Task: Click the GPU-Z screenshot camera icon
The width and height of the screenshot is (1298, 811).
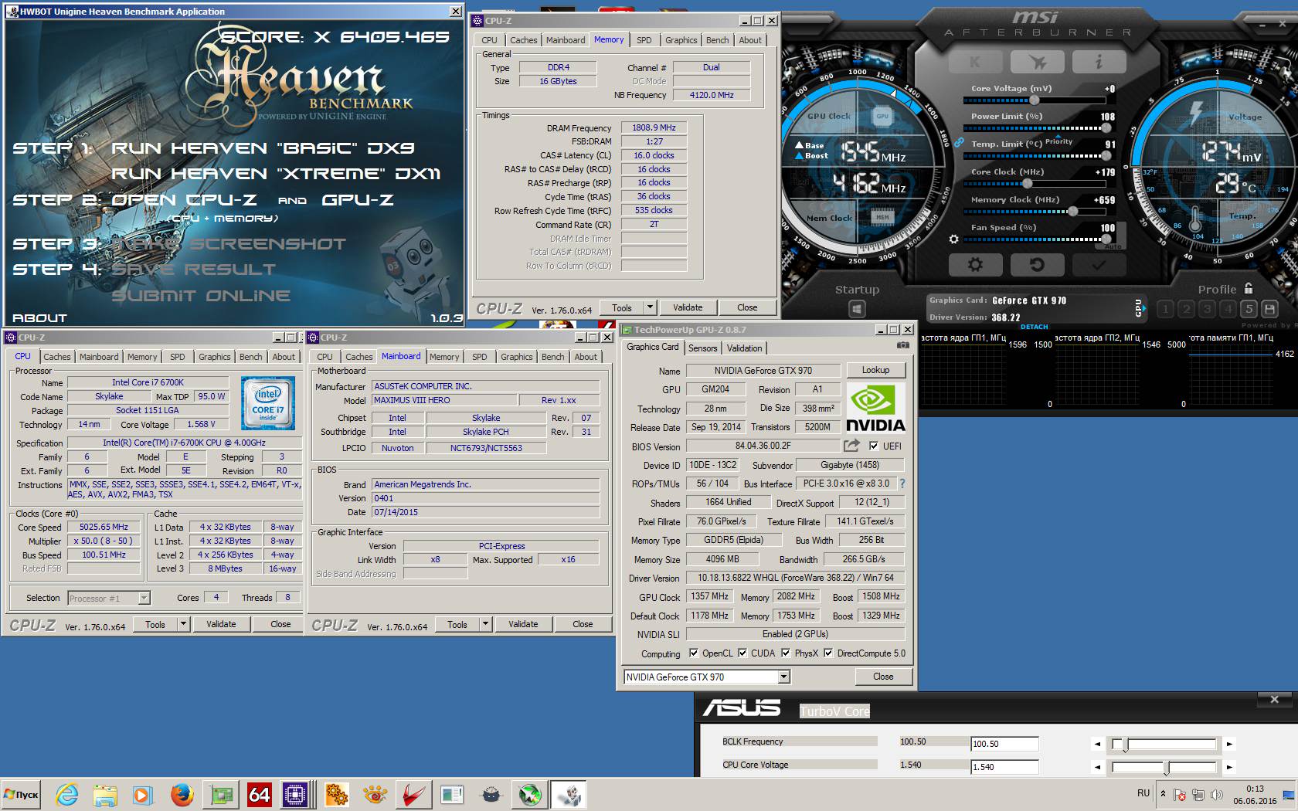Action: click(902, 345)
